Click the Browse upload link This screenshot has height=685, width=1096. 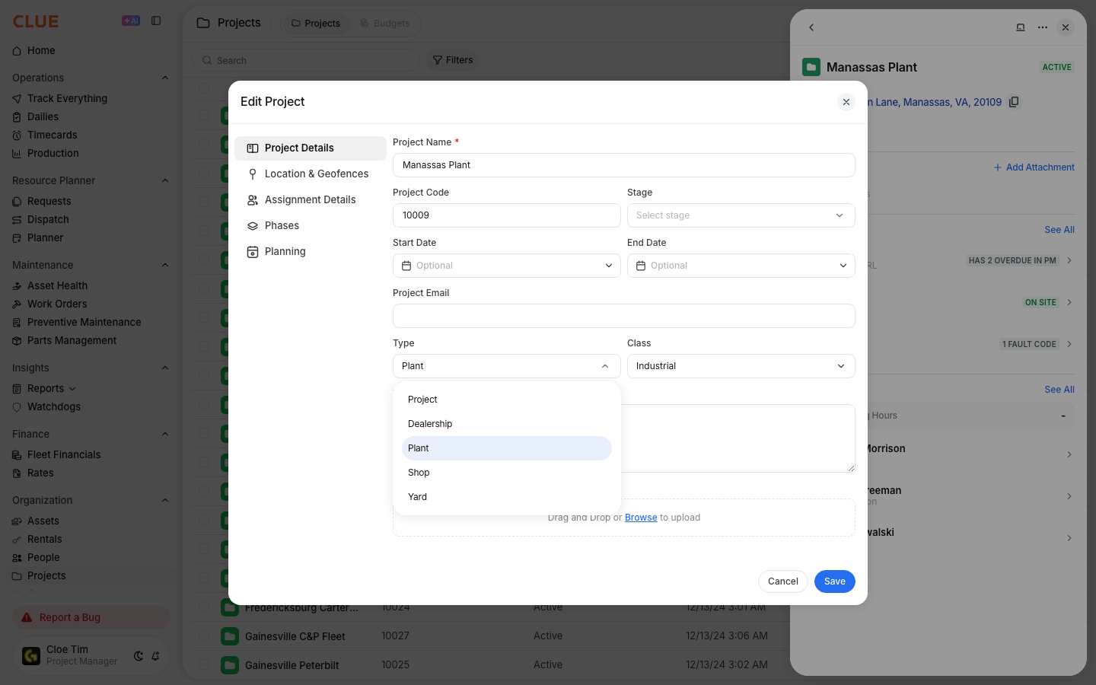[641, 518]
